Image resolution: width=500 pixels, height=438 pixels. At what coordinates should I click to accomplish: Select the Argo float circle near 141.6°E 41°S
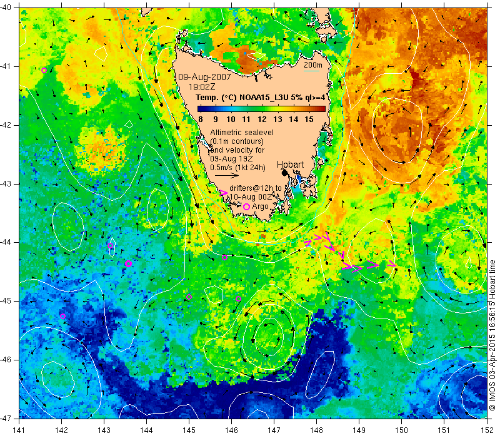(x=44, y=71)
